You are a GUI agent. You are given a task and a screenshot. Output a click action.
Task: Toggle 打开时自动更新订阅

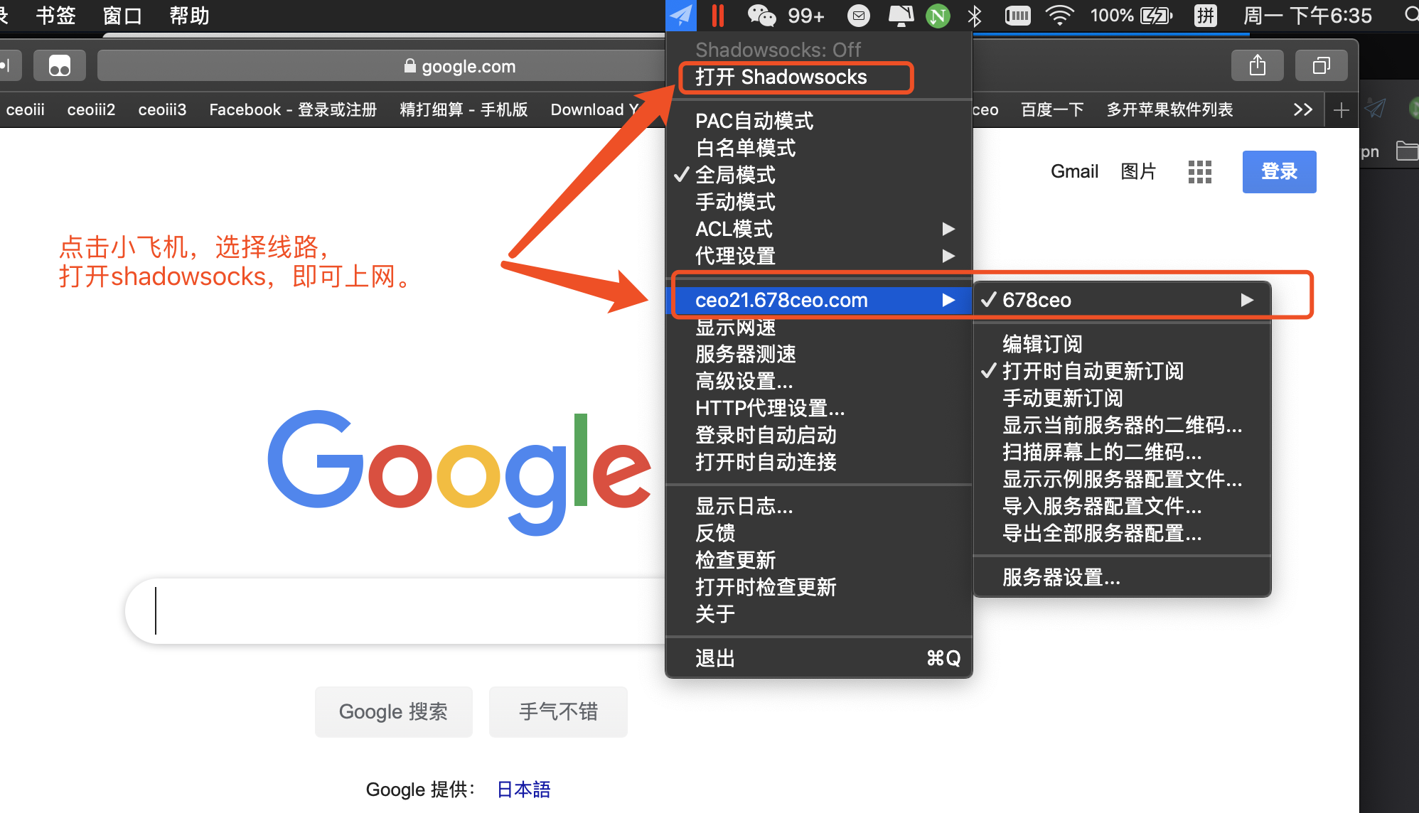click(1122, 371)
